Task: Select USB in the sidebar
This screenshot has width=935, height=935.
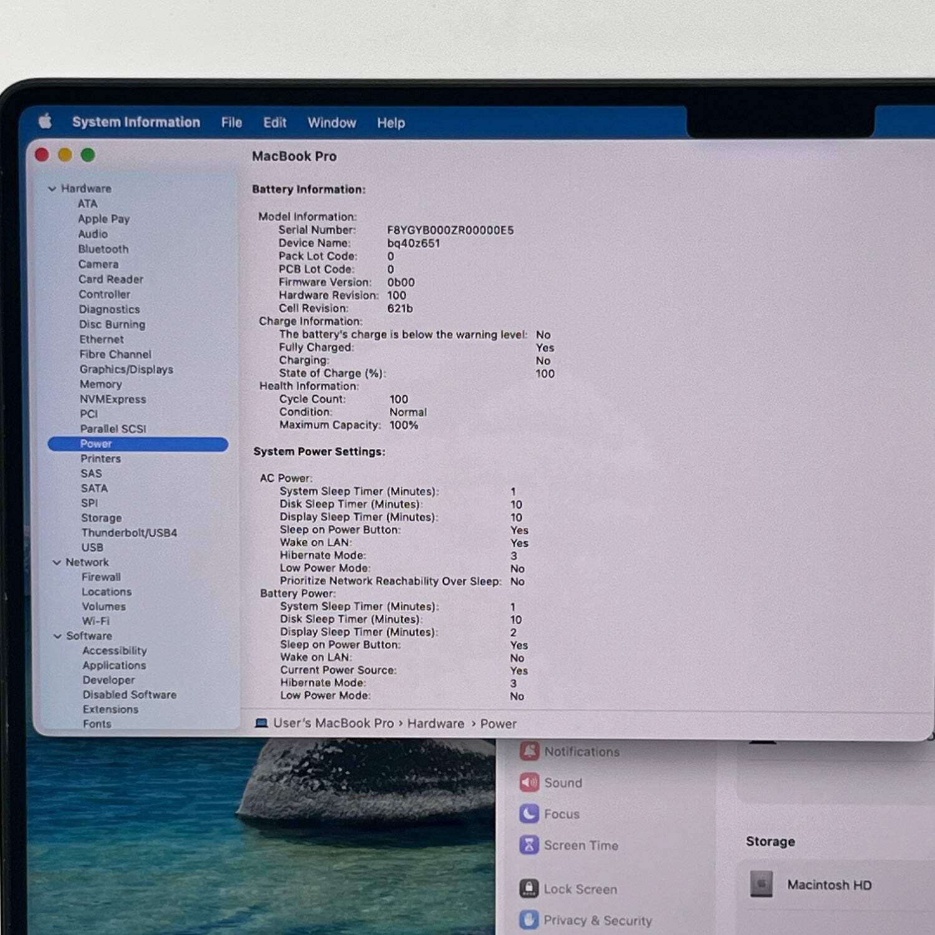Action: click(92, 547)
